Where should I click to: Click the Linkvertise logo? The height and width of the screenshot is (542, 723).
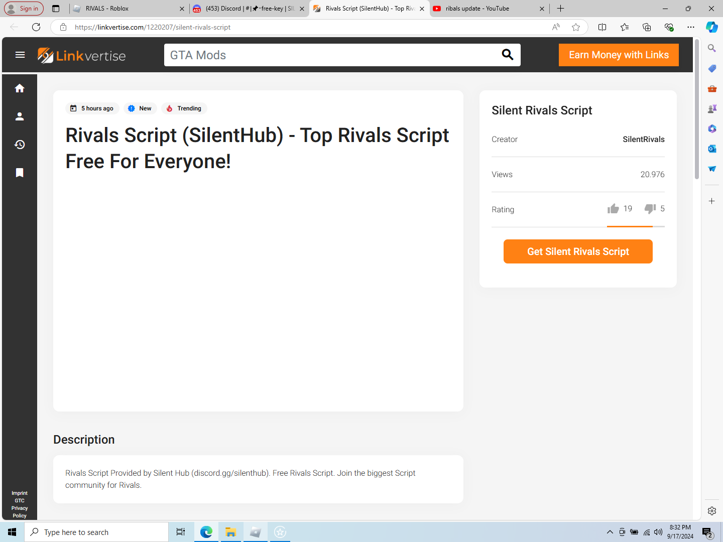pos(82,55)
